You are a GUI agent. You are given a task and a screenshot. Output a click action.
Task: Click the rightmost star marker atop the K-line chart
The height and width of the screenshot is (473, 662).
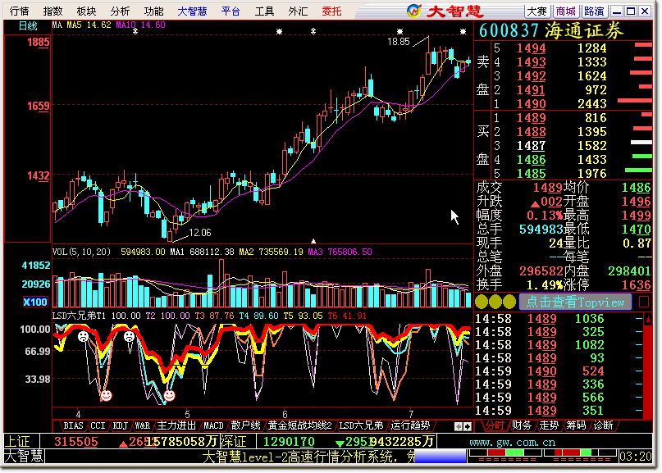(463, 31)
